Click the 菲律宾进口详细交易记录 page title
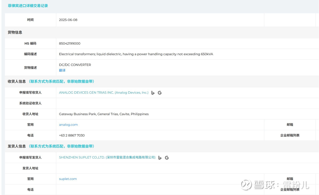 pyautogui.click(x=28, y=6)
